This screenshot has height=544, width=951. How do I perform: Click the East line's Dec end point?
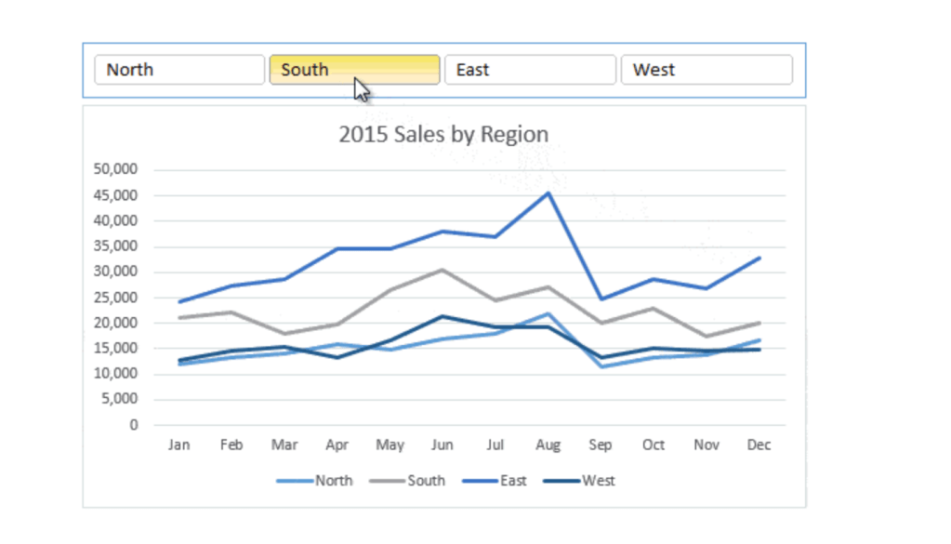pos(759,258)
